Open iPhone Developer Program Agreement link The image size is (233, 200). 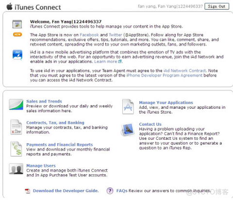165,75
